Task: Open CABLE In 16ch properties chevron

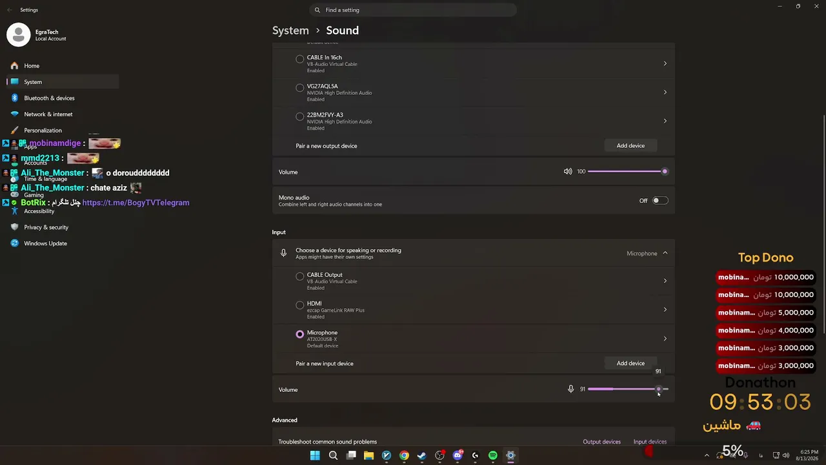Action: point(665,63)
